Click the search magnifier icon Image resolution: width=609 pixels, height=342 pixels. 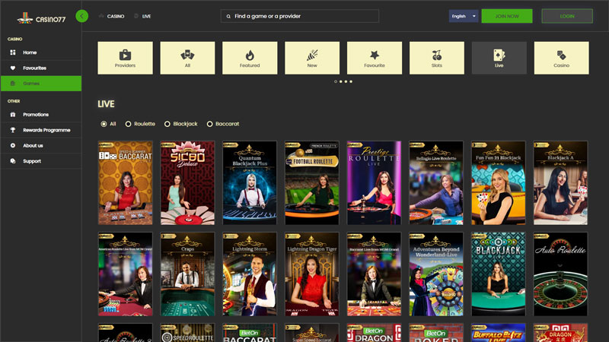[228, 16]
